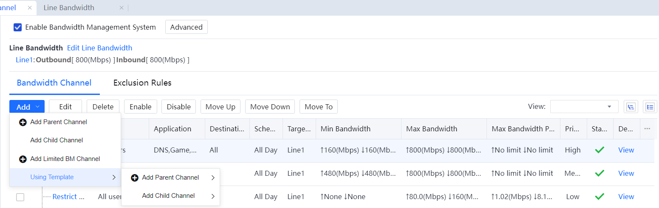Choose Add Limited BM Channel from menu
Image resolution: width=659 pixels, height=208 pixels.
click(65, 159)
